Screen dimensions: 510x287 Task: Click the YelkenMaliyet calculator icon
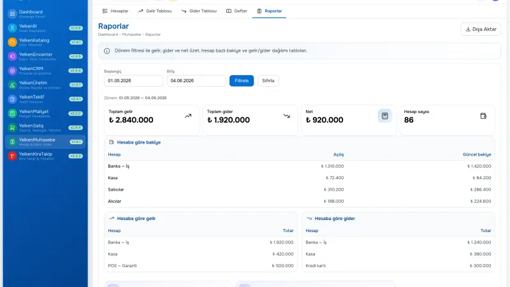[12, 114]
